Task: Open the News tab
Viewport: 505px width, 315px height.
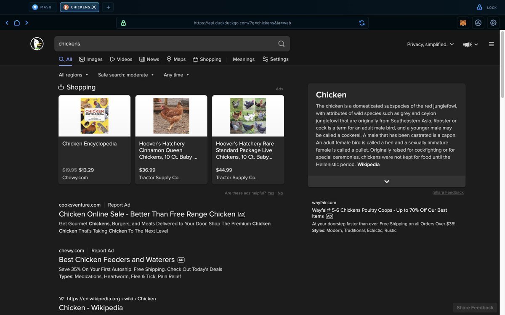Action: coord(149,59)
